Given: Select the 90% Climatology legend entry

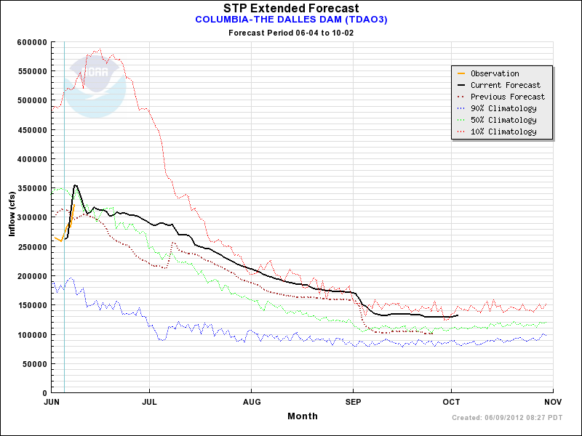Looking at the screenshot, I should click(x=503, y=108).
